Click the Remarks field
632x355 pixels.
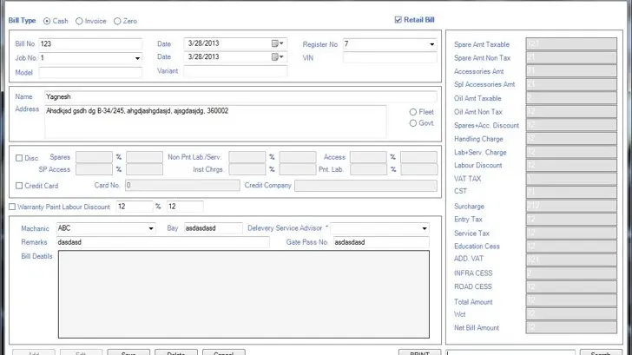pyautogui.click(x=163, y=242)
